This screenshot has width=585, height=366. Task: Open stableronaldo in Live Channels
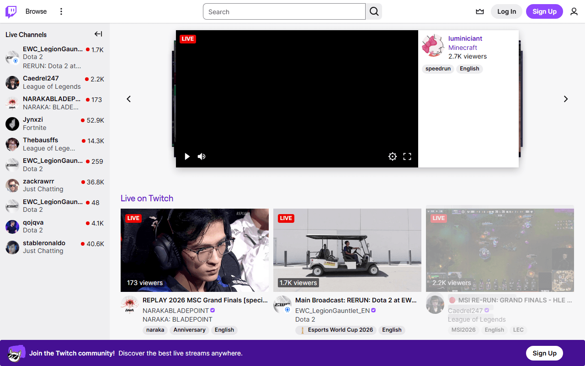point(55,247)
